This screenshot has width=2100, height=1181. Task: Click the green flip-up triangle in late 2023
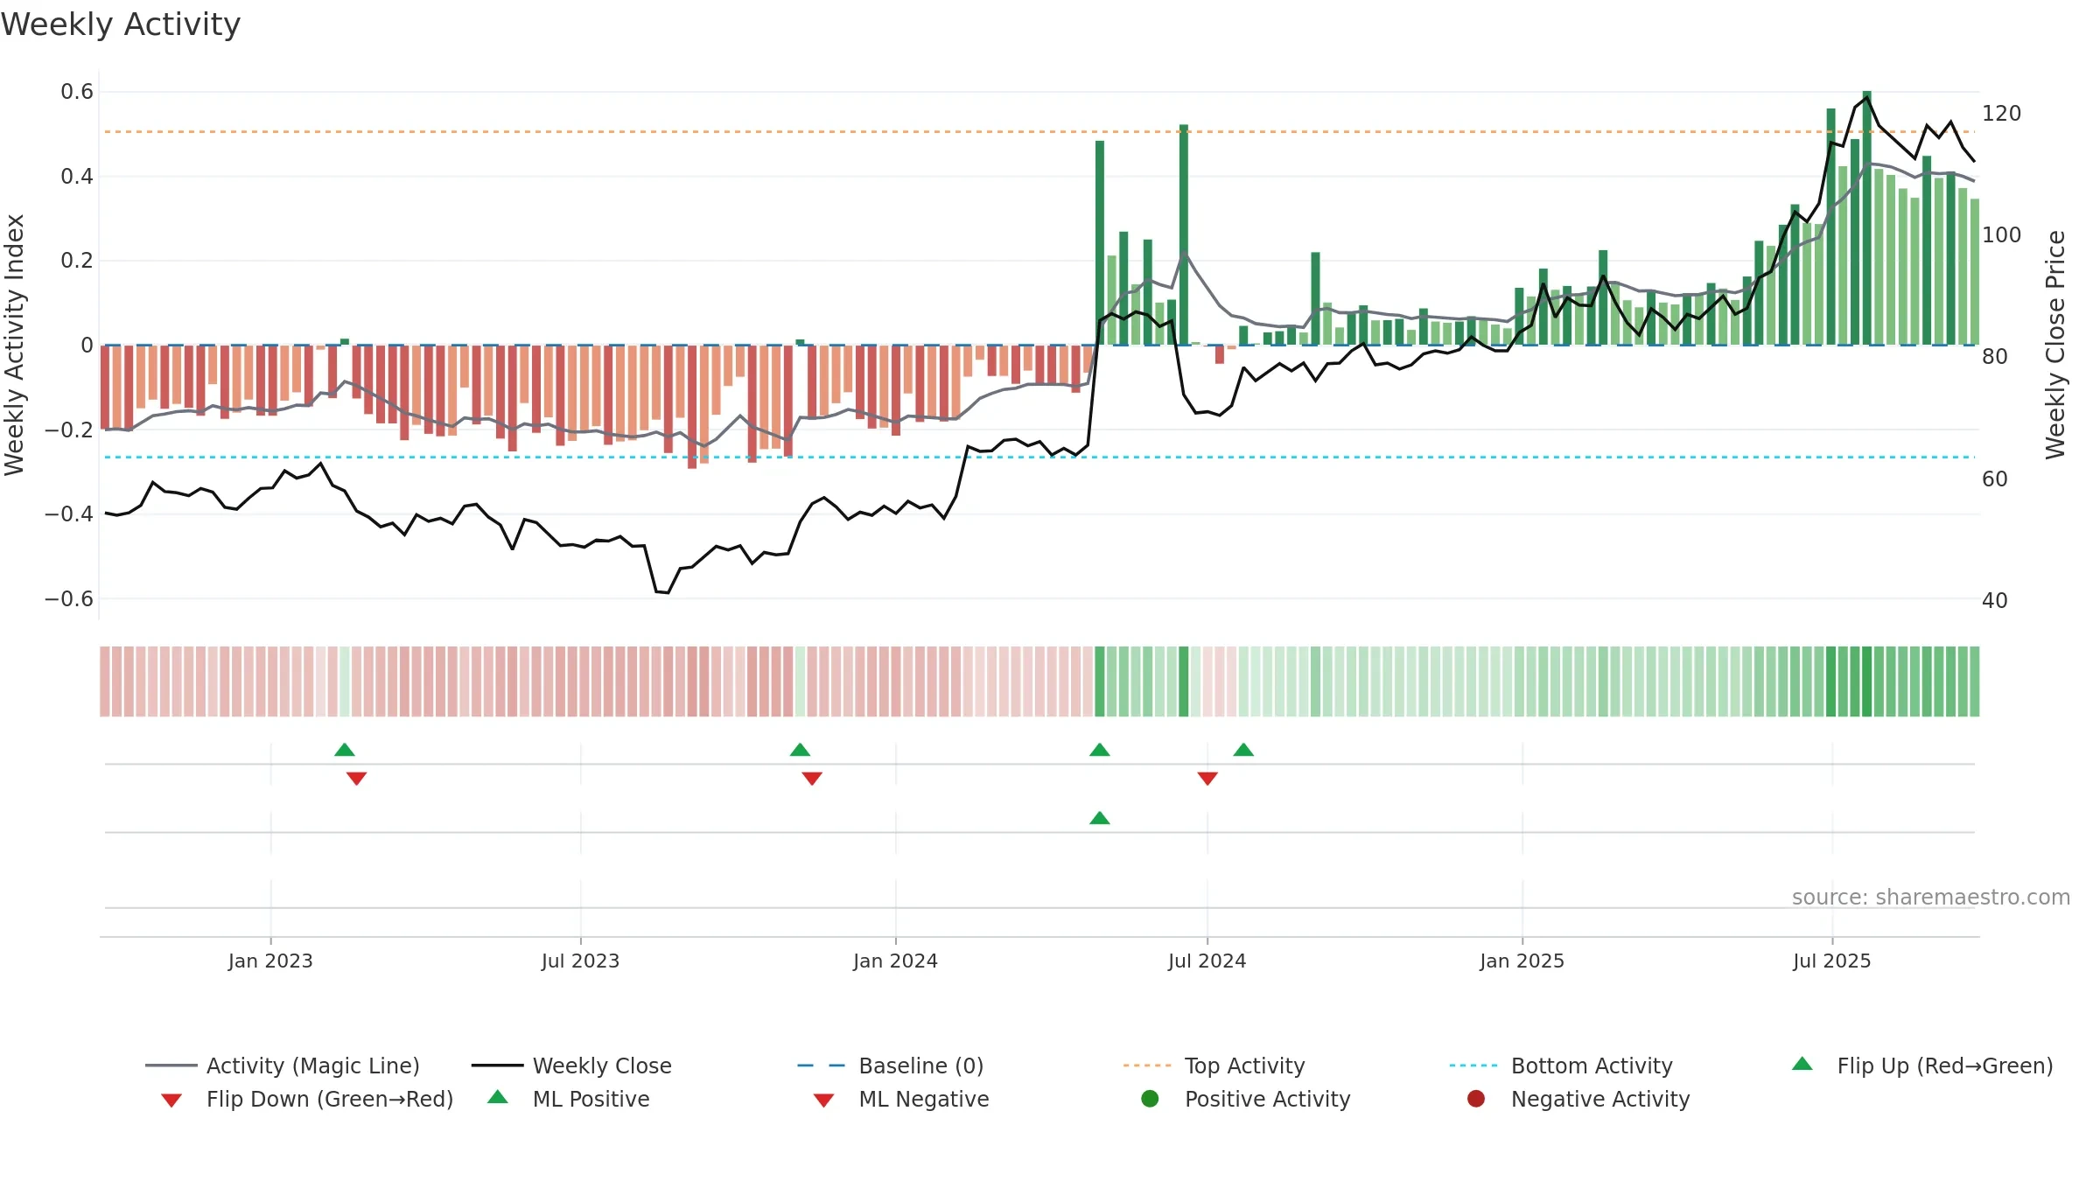pos(800,750)
